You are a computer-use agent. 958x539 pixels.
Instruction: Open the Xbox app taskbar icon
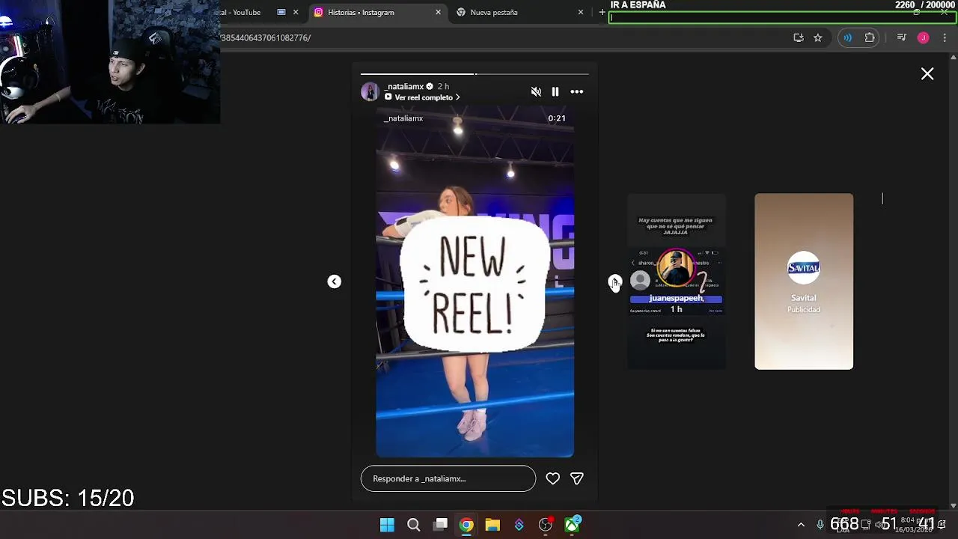572,525
